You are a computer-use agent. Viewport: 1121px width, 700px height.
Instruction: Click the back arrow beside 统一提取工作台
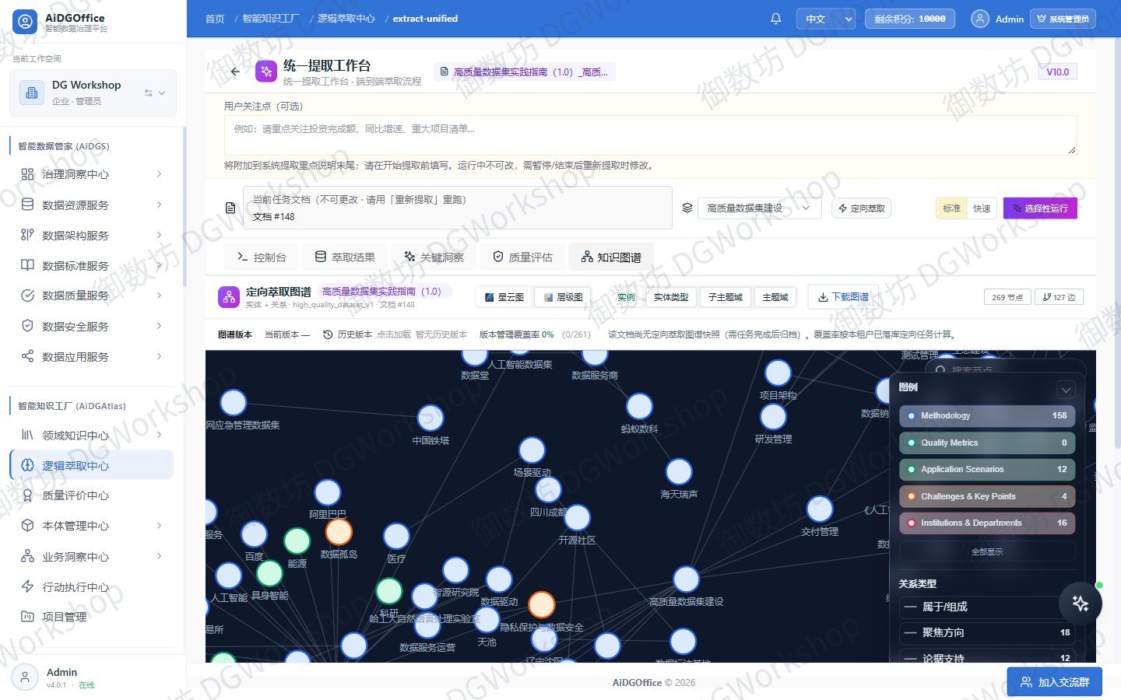tap(235, 72)
